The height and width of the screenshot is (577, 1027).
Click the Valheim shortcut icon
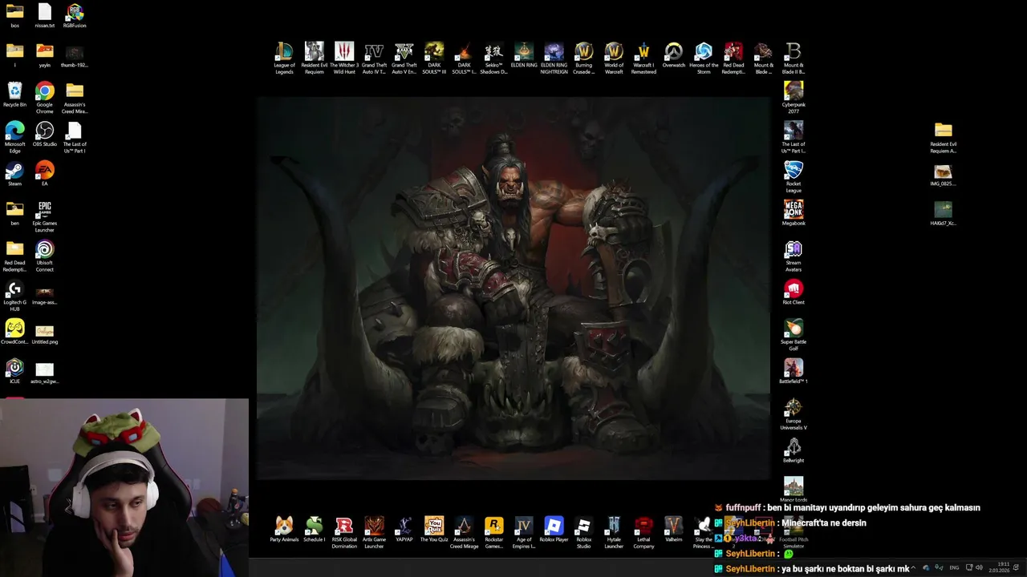pyautogui.click(x=674, y=529)
